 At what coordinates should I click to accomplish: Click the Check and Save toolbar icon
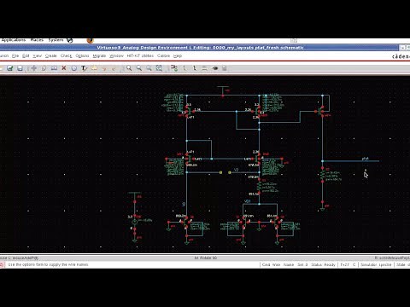(x=10, y=68)
